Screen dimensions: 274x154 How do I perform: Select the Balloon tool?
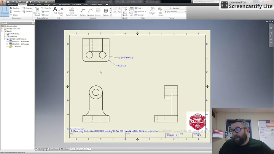[x=152, y=11]
